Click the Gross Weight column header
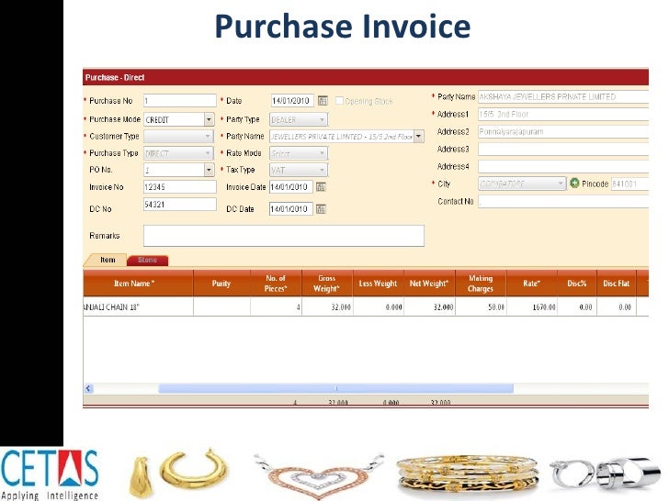669x501 pixels. [327, 284]
